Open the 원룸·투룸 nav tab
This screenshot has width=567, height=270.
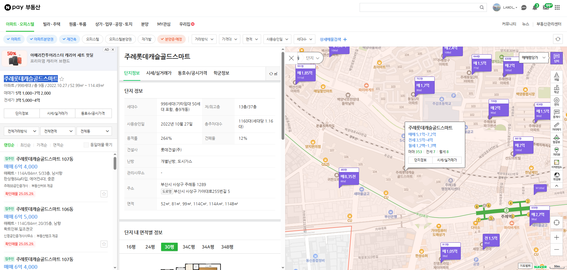click(78, 24)
